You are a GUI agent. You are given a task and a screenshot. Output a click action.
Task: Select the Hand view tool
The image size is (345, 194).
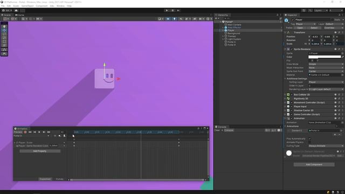click(4, 26)
